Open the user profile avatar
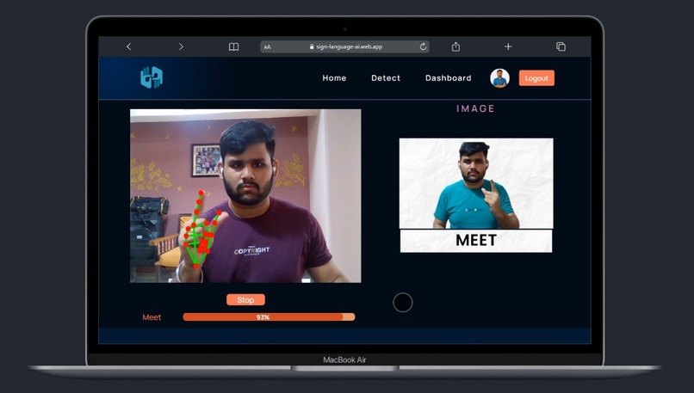 (x=499, y=78)
